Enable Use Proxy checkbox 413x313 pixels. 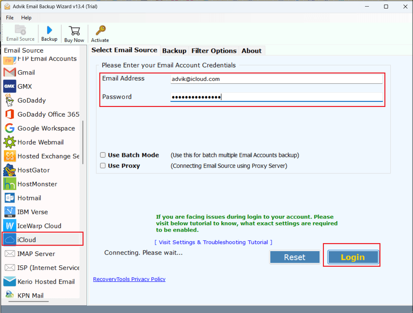click(103, 166)
